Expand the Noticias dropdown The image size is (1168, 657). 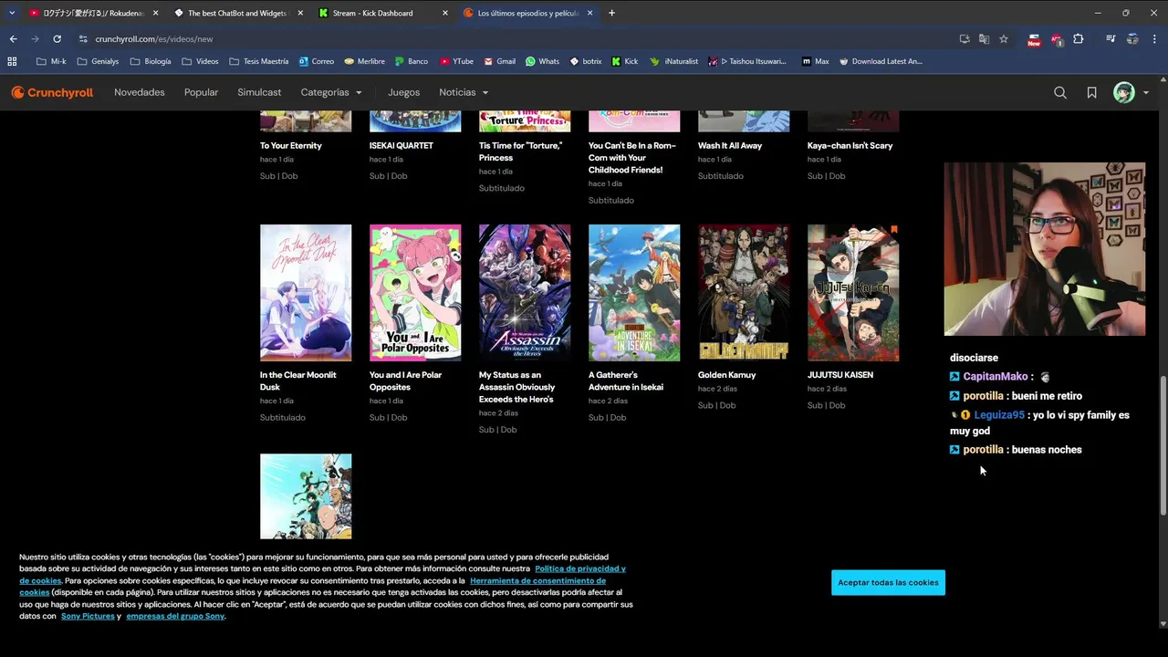pos(464,92)
